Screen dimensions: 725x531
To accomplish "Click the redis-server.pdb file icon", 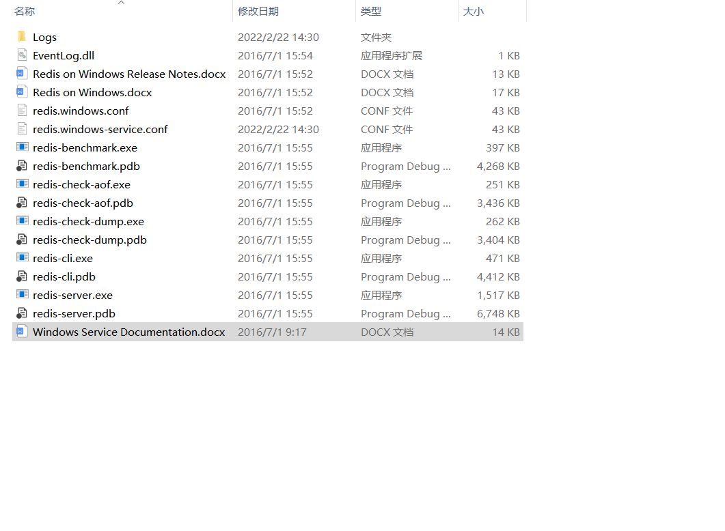I will 22,313.
